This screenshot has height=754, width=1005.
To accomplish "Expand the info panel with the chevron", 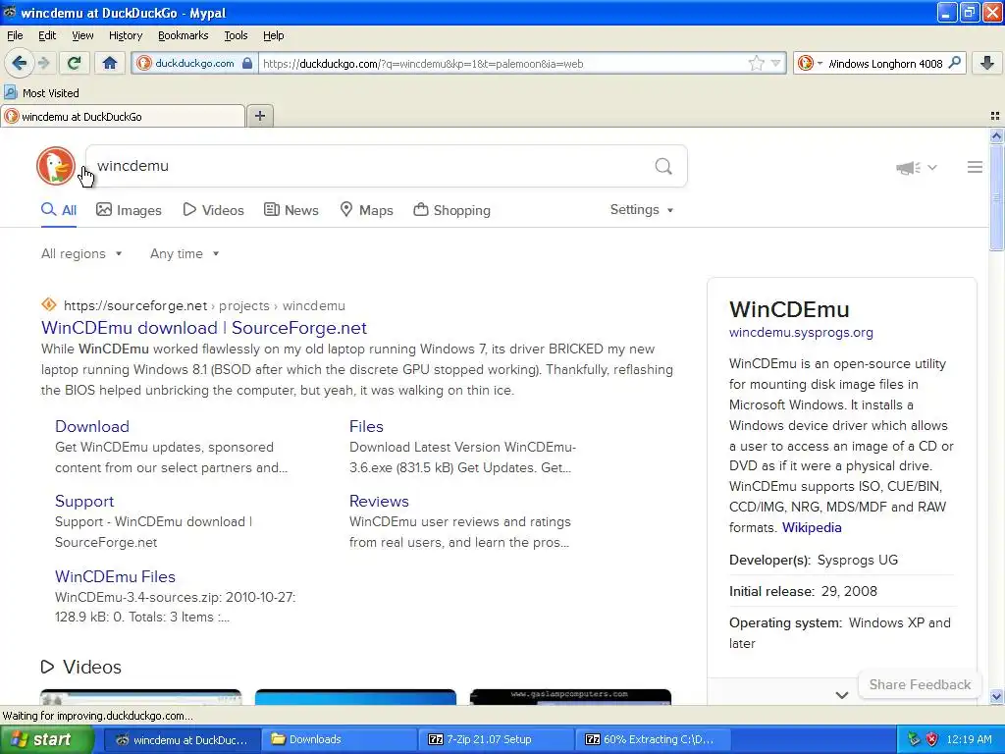I will click(x=841, y=695).
